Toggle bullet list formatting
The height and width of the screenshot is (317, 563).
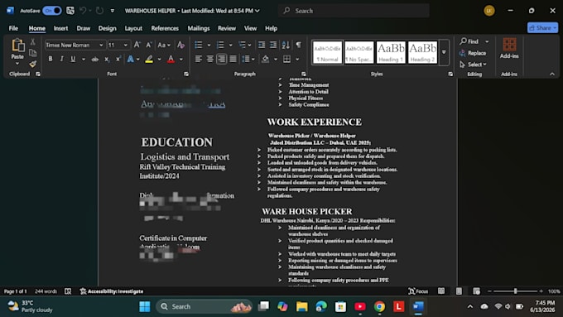coord(198,45)
